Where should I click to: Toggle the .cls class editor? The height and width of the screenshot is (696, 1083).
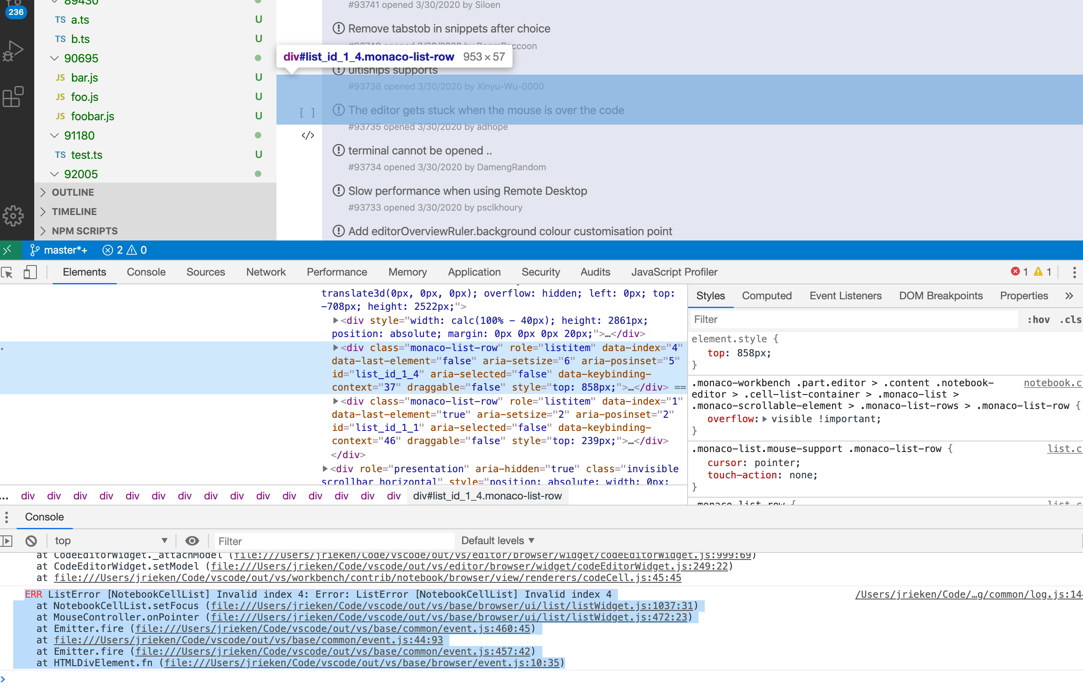click(1070, 319)
